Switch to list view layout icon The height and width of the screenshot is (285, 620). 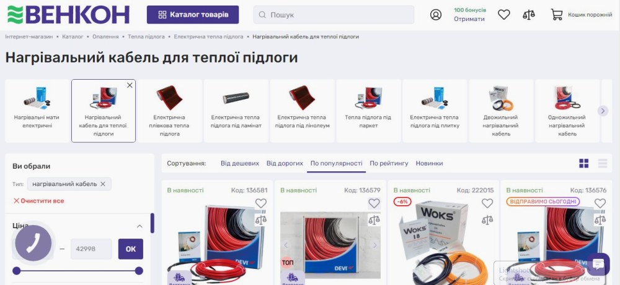pyautogui.click(x=603, y=163)
